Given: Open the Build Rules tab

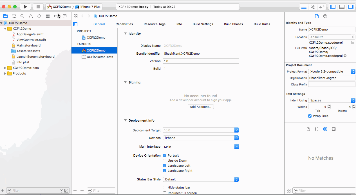Looking at the screenshot, I should [x=262, y=24].
